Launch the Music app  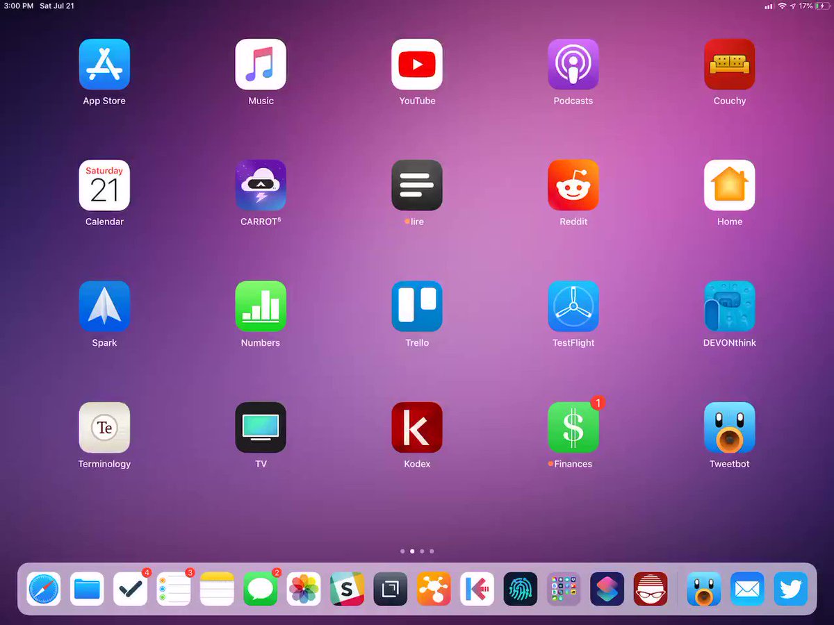tap(261, 65)
